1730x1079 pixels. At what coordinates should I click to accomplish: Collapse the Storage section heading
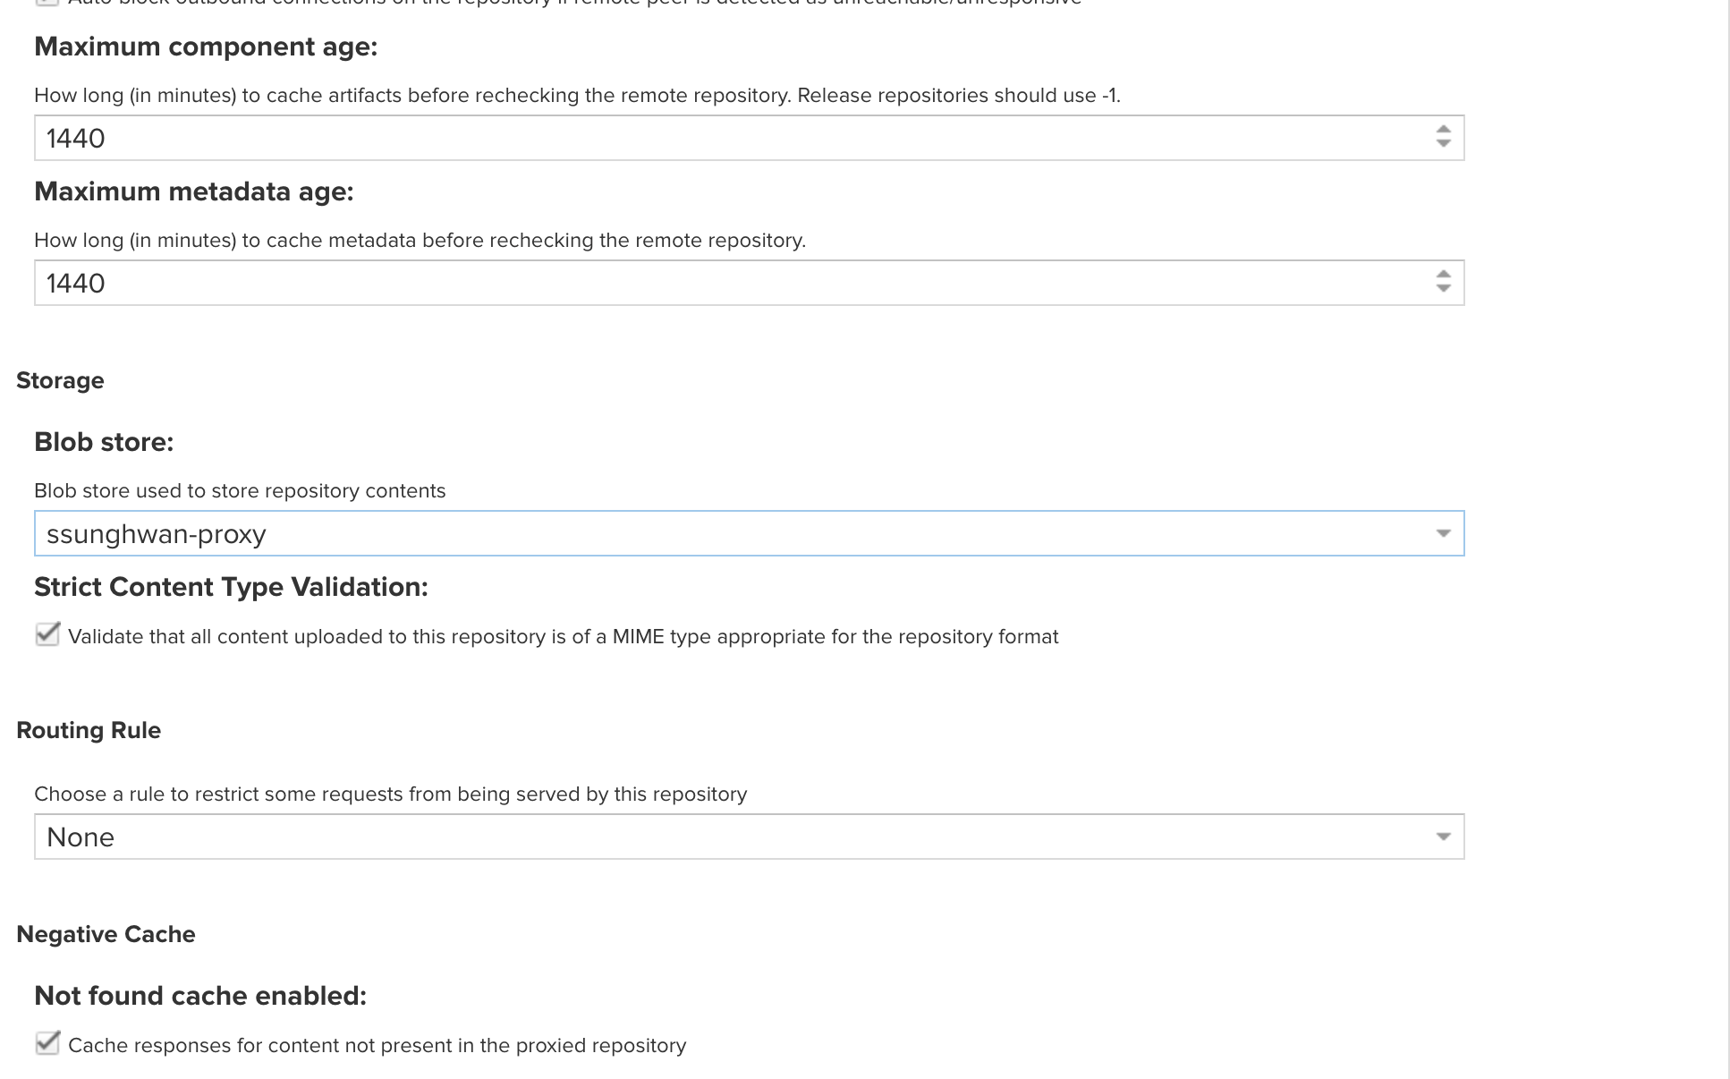pyautogui.click(x=60, y=380)
